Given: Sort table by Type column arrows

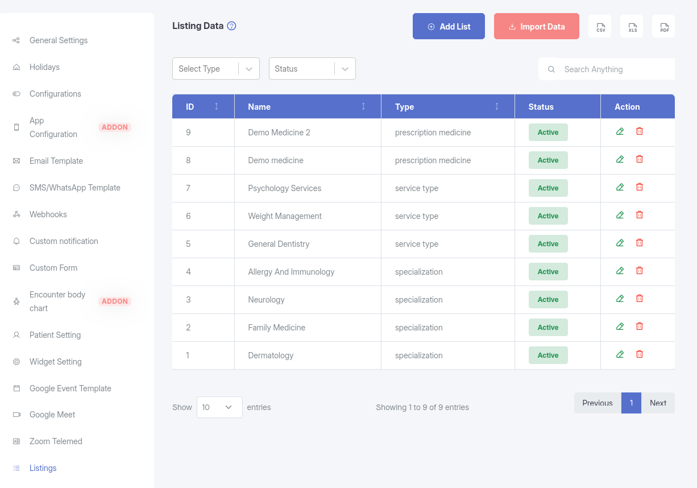Looking at the screenshot, I should click(497, 106).
